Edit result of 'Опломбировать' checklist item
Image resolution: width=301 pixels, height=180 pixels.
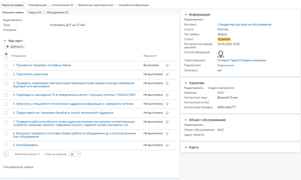tap(167, 146)
